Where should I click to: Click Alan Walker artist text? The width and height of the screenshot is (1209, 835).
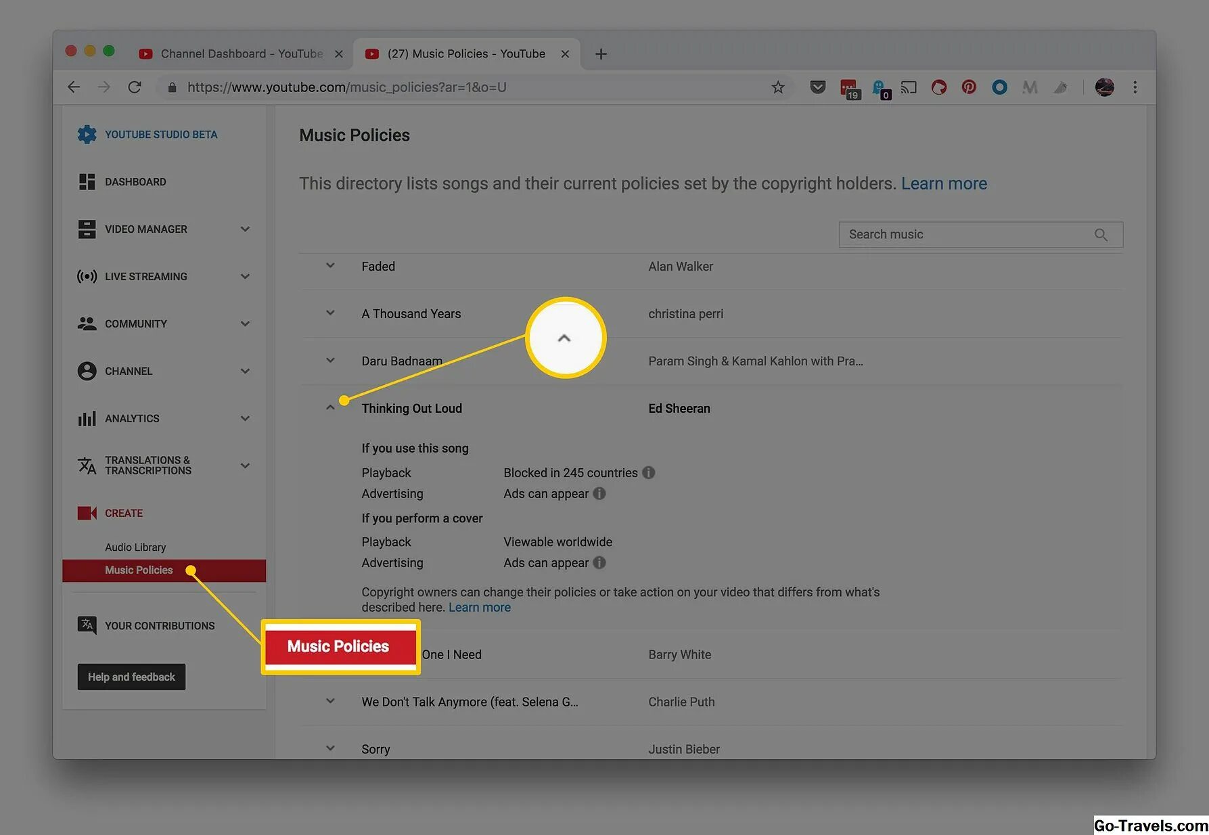pyautogui.click(x=681, y=267)
